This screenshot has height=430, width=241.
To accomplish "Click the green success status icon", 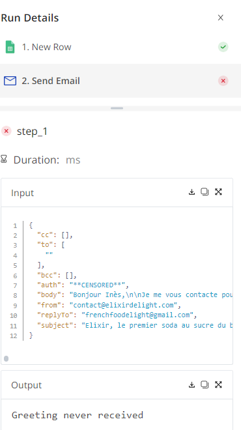I will point(223,47).
